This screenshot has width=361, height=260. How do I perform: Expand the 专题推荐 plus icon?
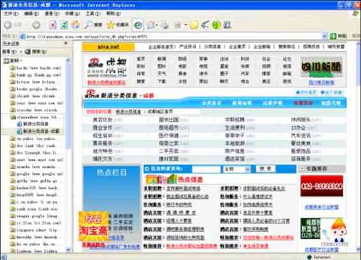click(303, 168)
